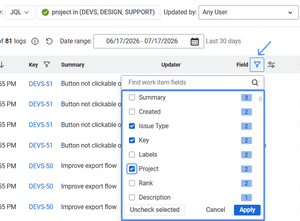Click the Summary column header
Image resolution: width=300 pixels, height=221 pixels.
point(73,65)
